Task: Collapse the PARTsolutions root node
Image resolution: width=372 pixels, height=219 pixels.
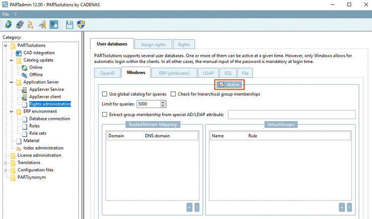Action: (x=5, y=46)
